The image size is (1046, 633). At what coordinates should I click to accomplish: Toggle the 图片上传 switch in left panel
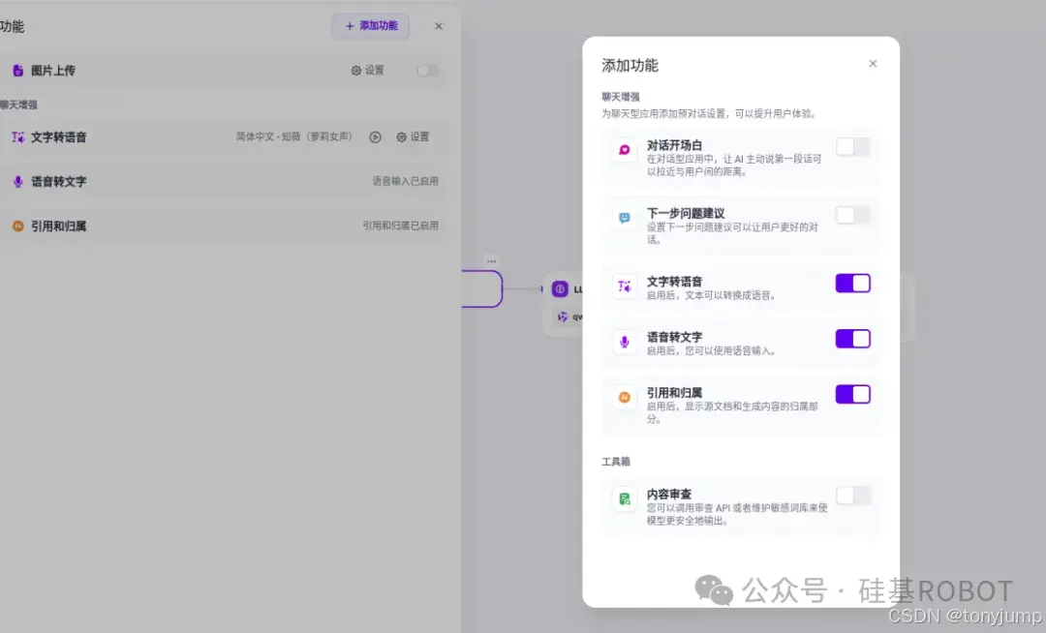point(427,71)
